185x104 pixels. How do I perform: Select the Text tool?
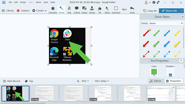coord(69,10)
